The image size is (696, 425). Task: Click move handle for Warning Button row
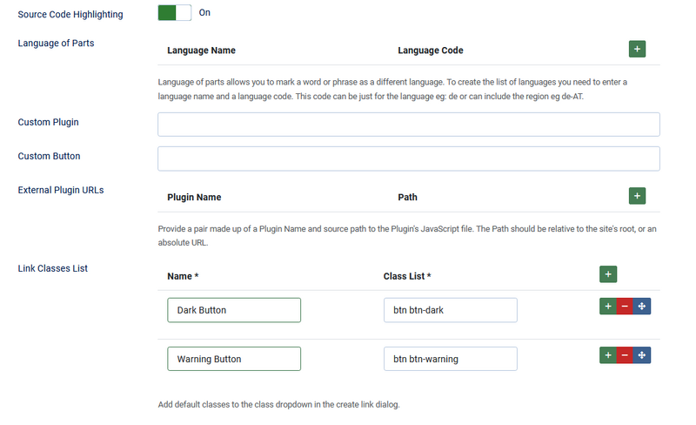tap(641, 355)
